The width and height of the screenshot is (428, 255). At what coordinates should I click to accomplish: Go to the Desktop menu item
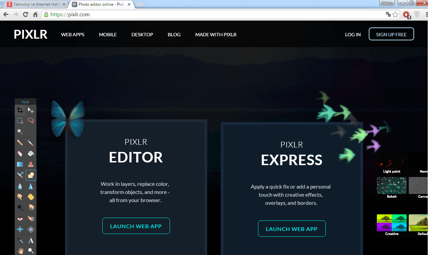pyautogui.click(x=142, y=35)
